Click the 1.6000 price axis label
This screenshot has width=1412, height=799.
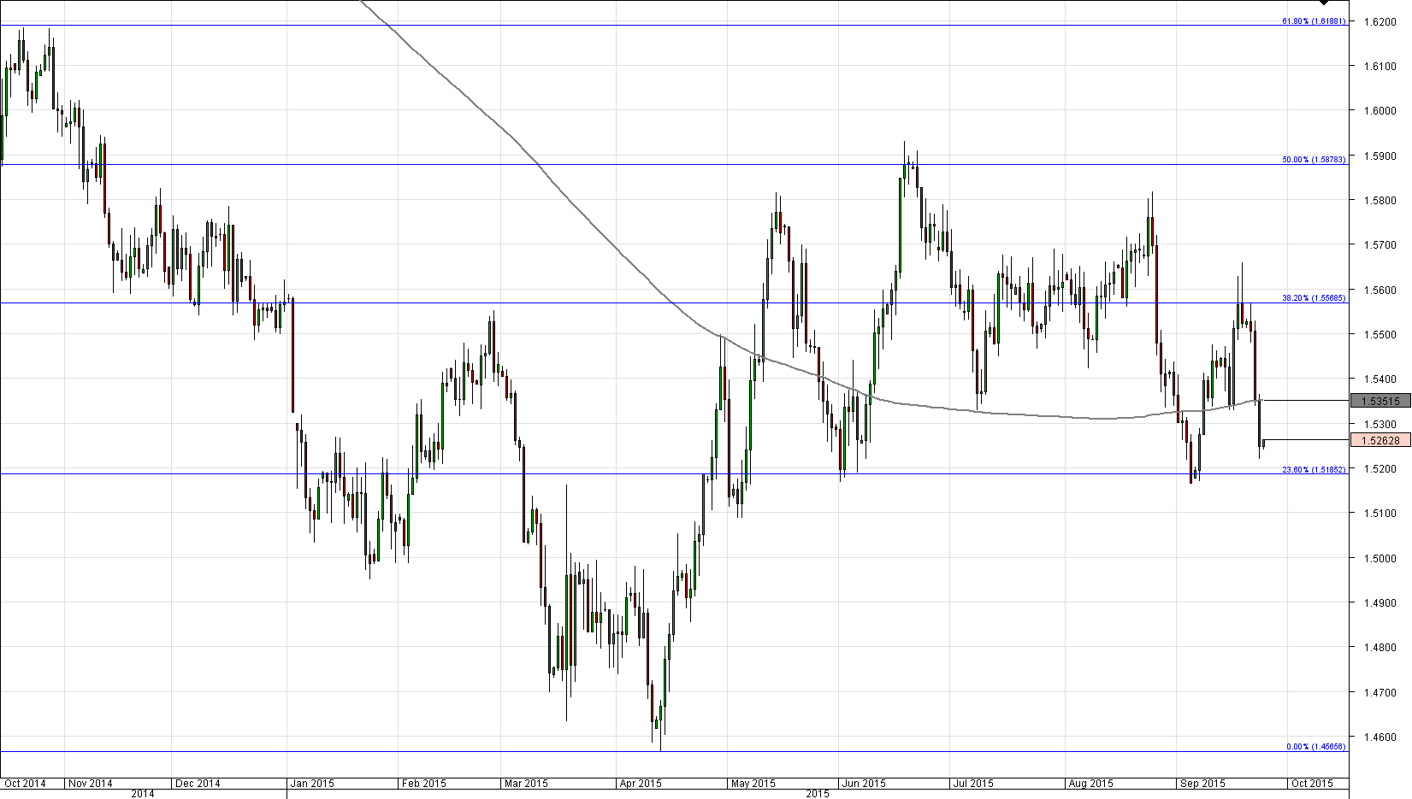(1380, 110)
